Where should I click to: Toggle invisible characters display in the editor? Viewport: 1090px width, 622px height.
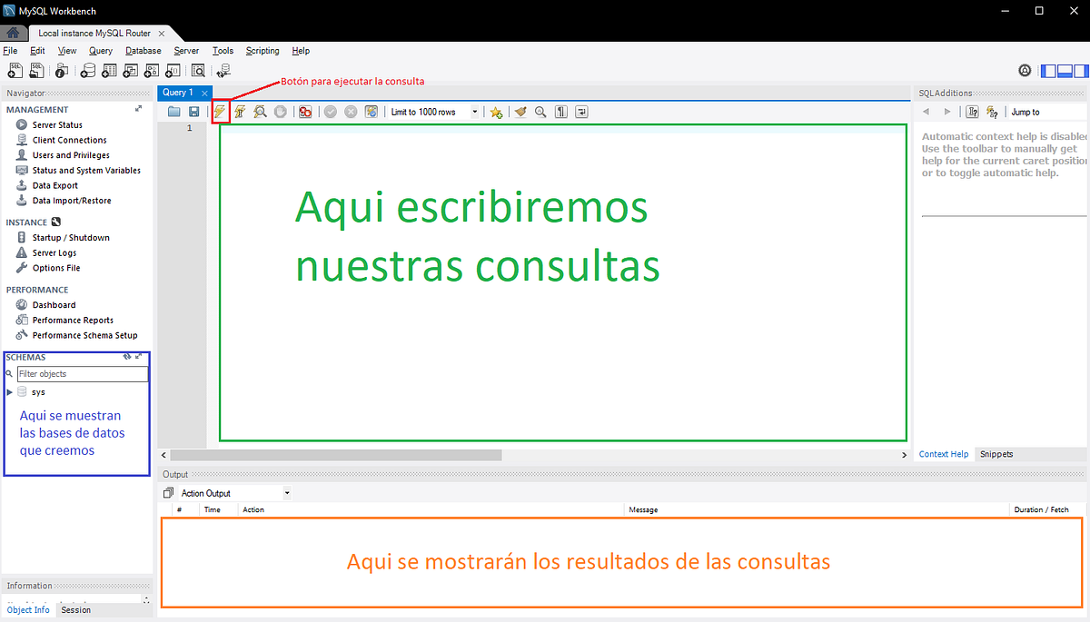pos(560,111)
